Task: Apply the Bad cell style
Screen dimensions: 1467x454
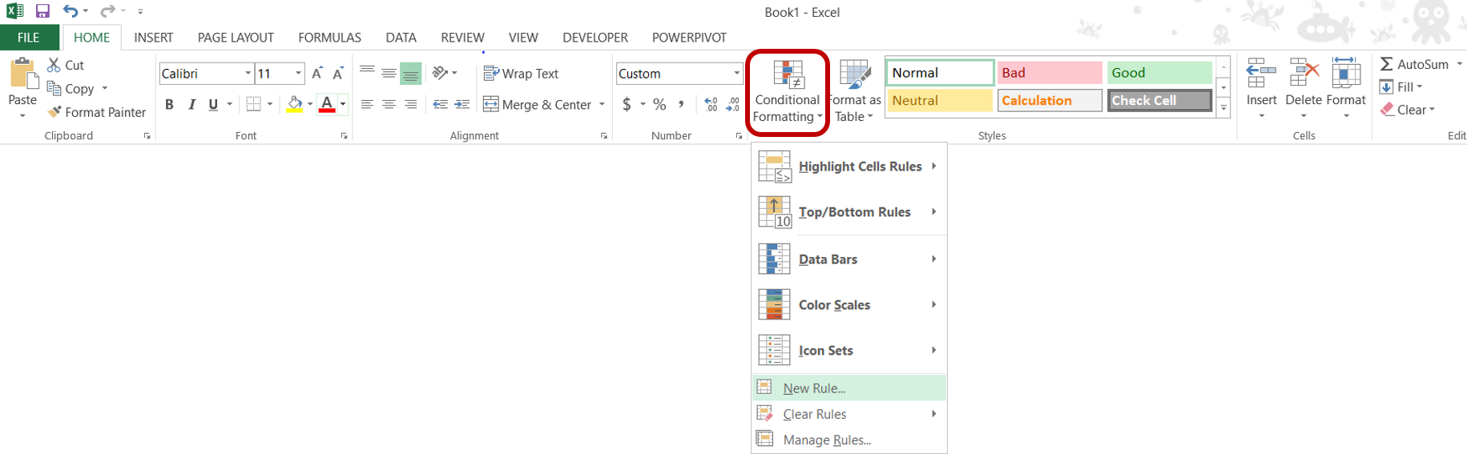Action: tap(1050, 73)
